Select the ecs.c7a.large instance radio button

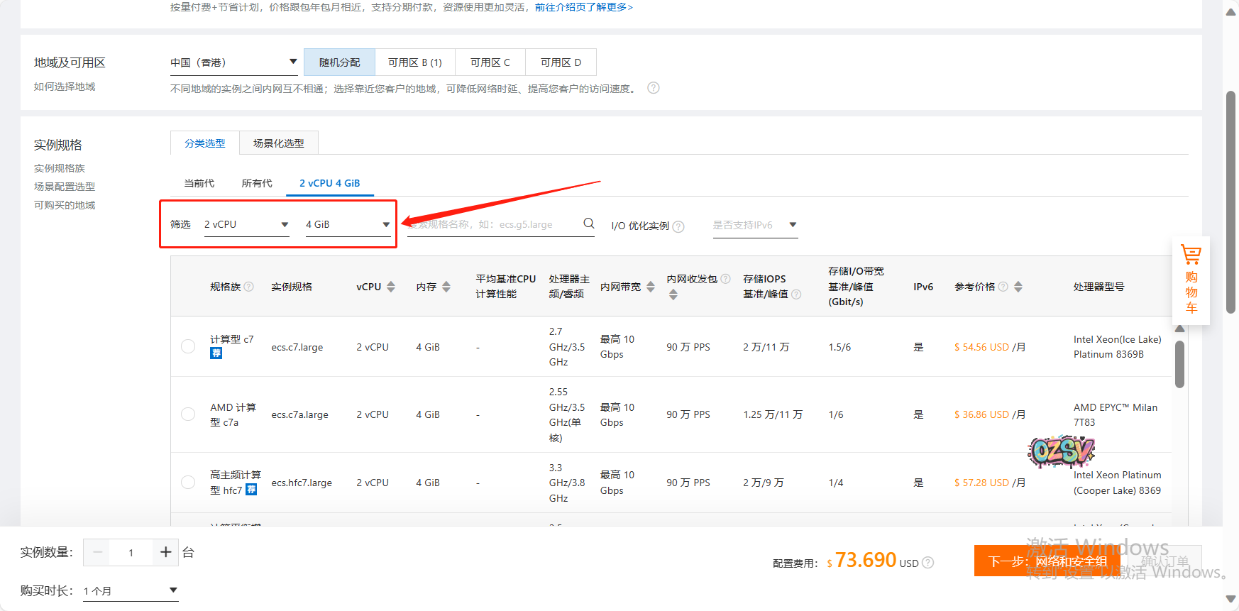coord(188,414)
